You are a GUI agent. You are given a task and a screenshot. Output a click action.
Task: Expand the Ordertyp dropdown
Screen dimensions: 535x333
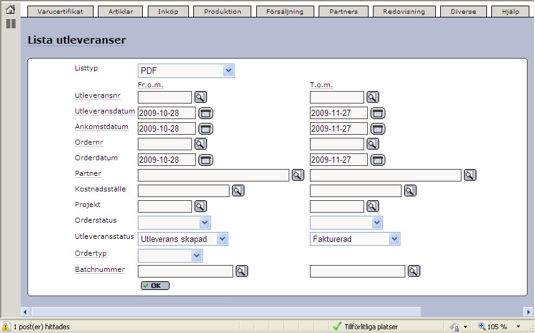170,256
